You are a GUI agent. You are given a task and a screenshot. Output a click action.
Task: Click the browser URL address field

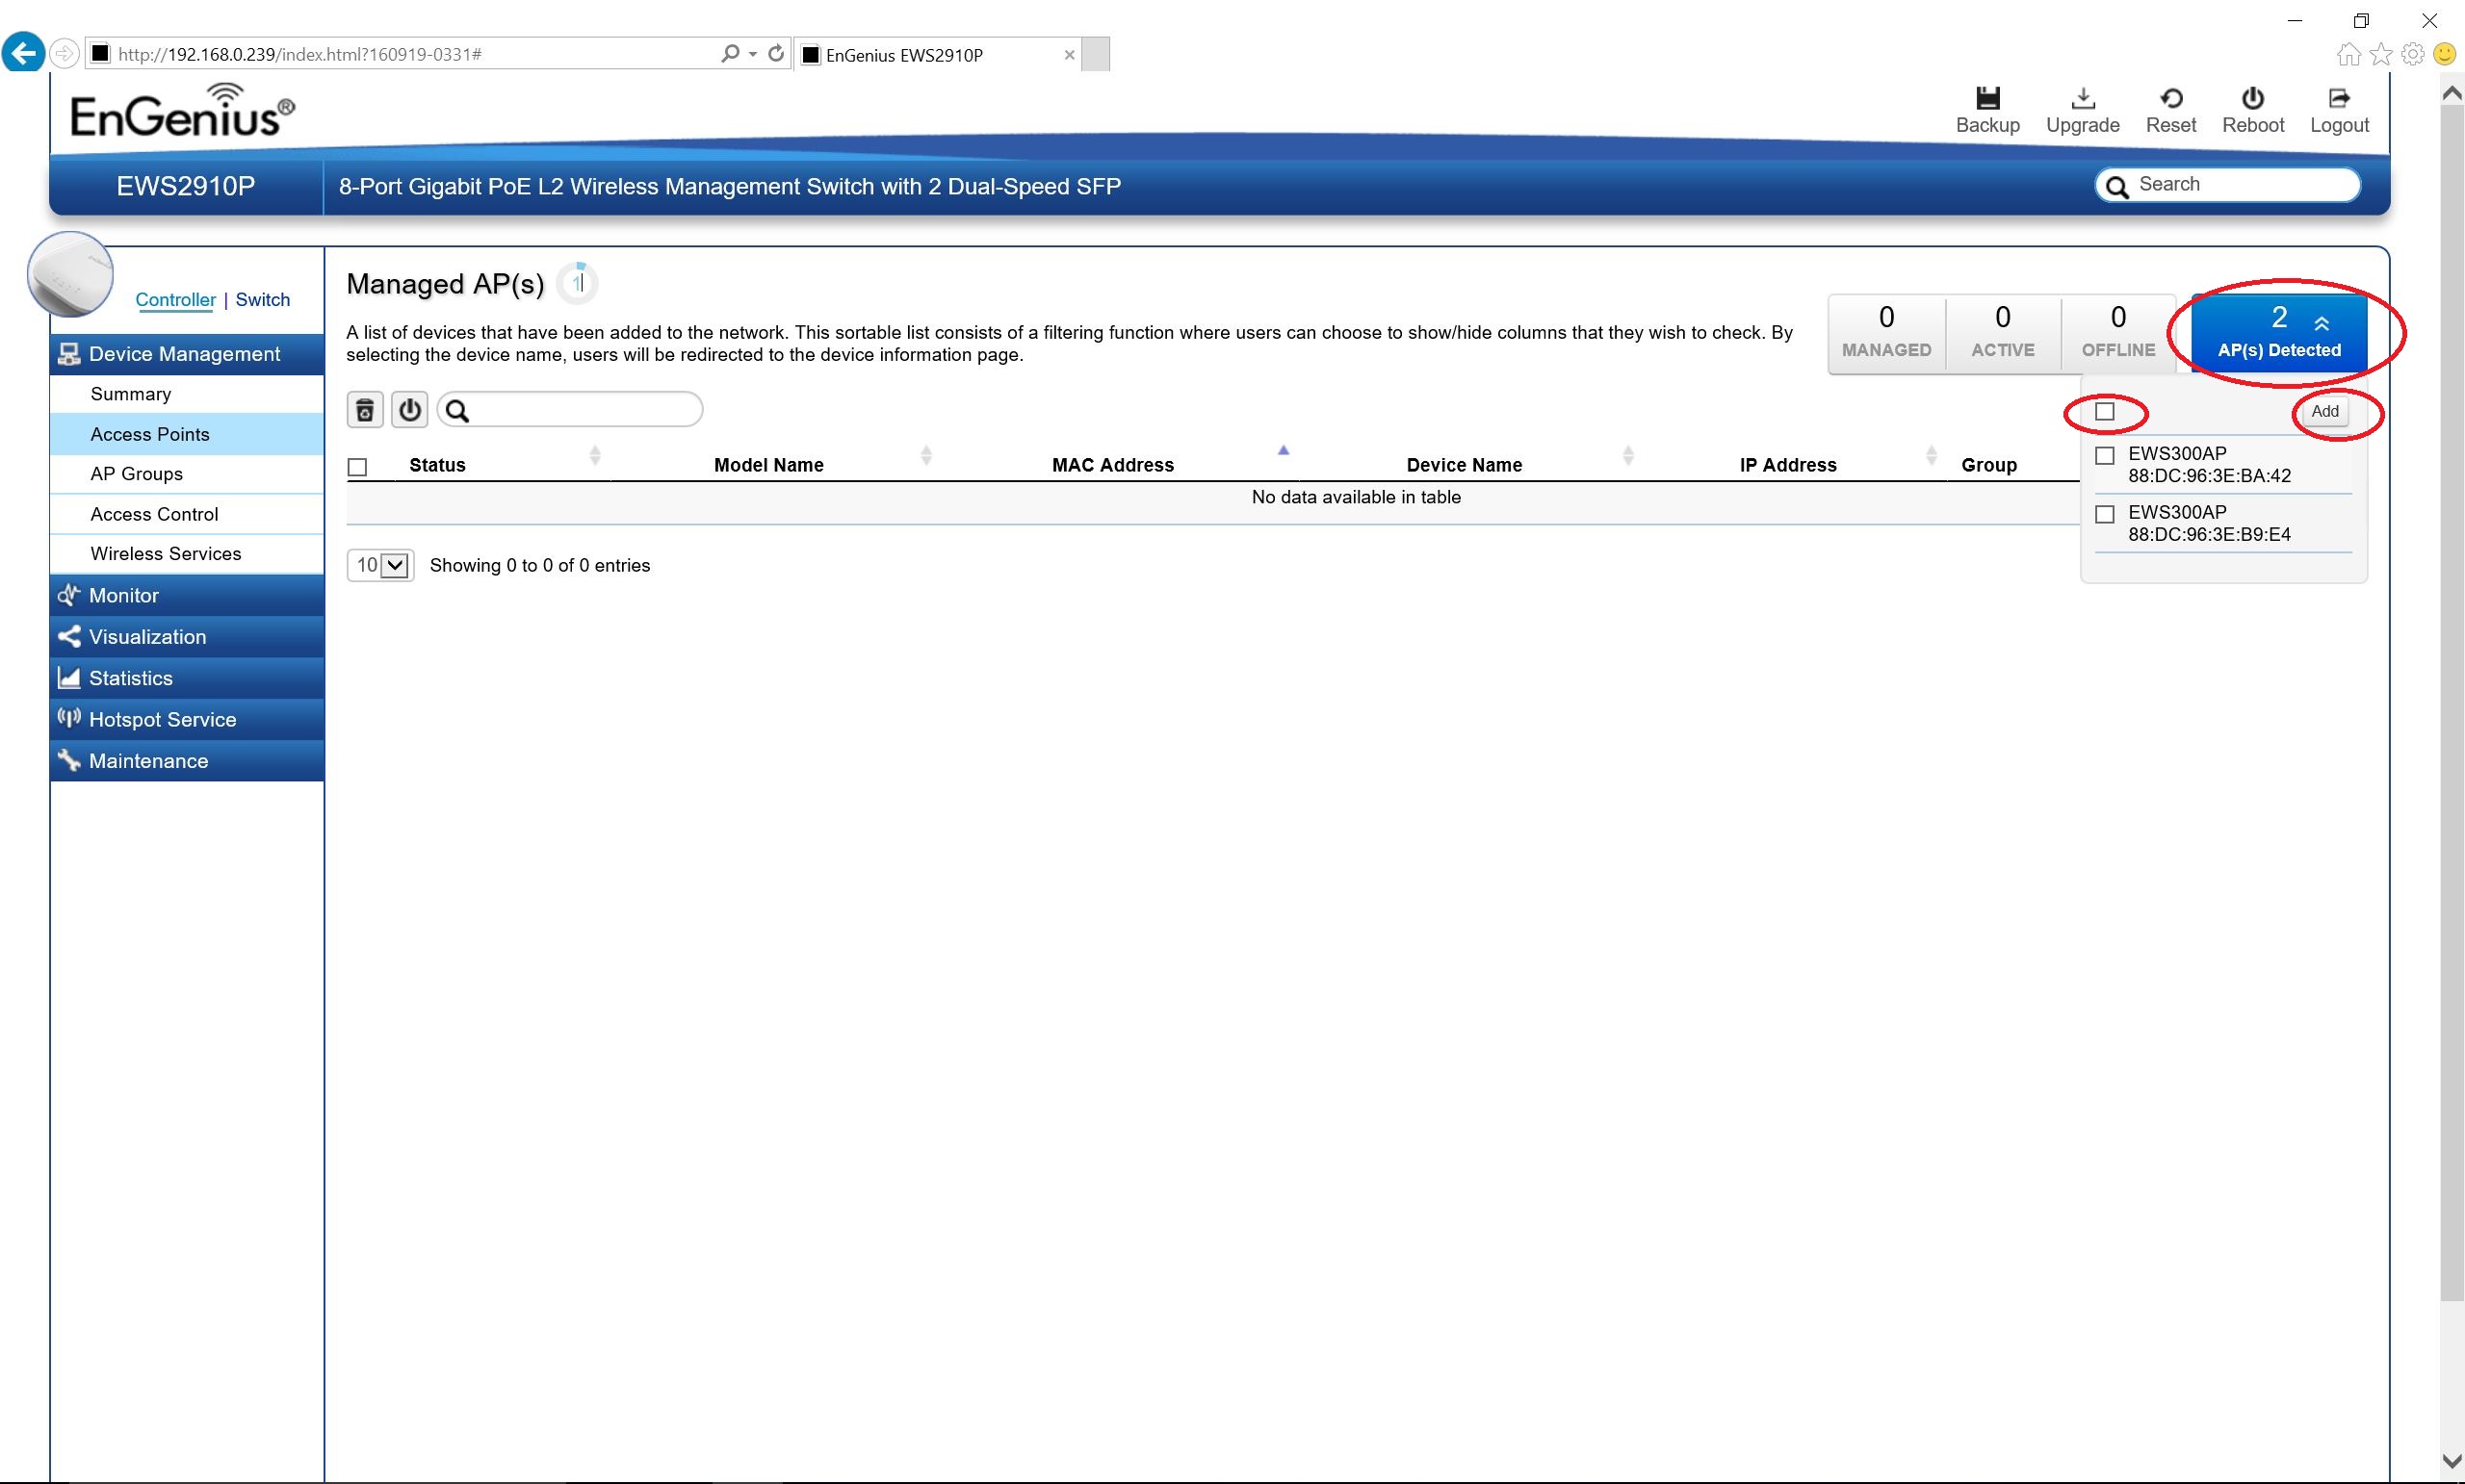tap(401, 54)
